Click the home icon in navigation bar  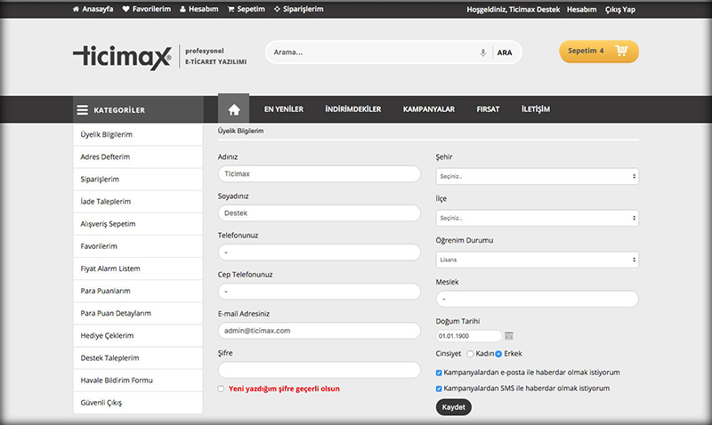pyautogui.click(x=233, y=109)
